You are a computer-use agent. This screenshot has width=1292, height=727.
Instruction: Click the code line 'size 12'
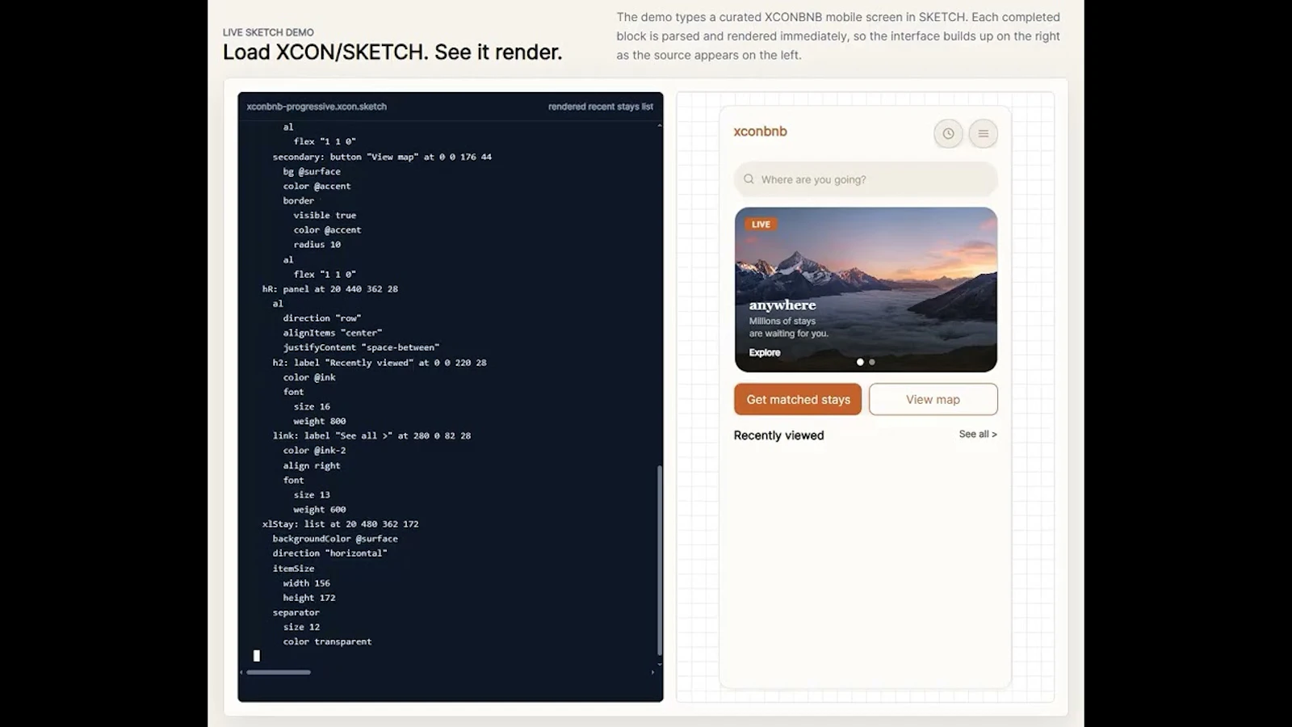[301, 627]
